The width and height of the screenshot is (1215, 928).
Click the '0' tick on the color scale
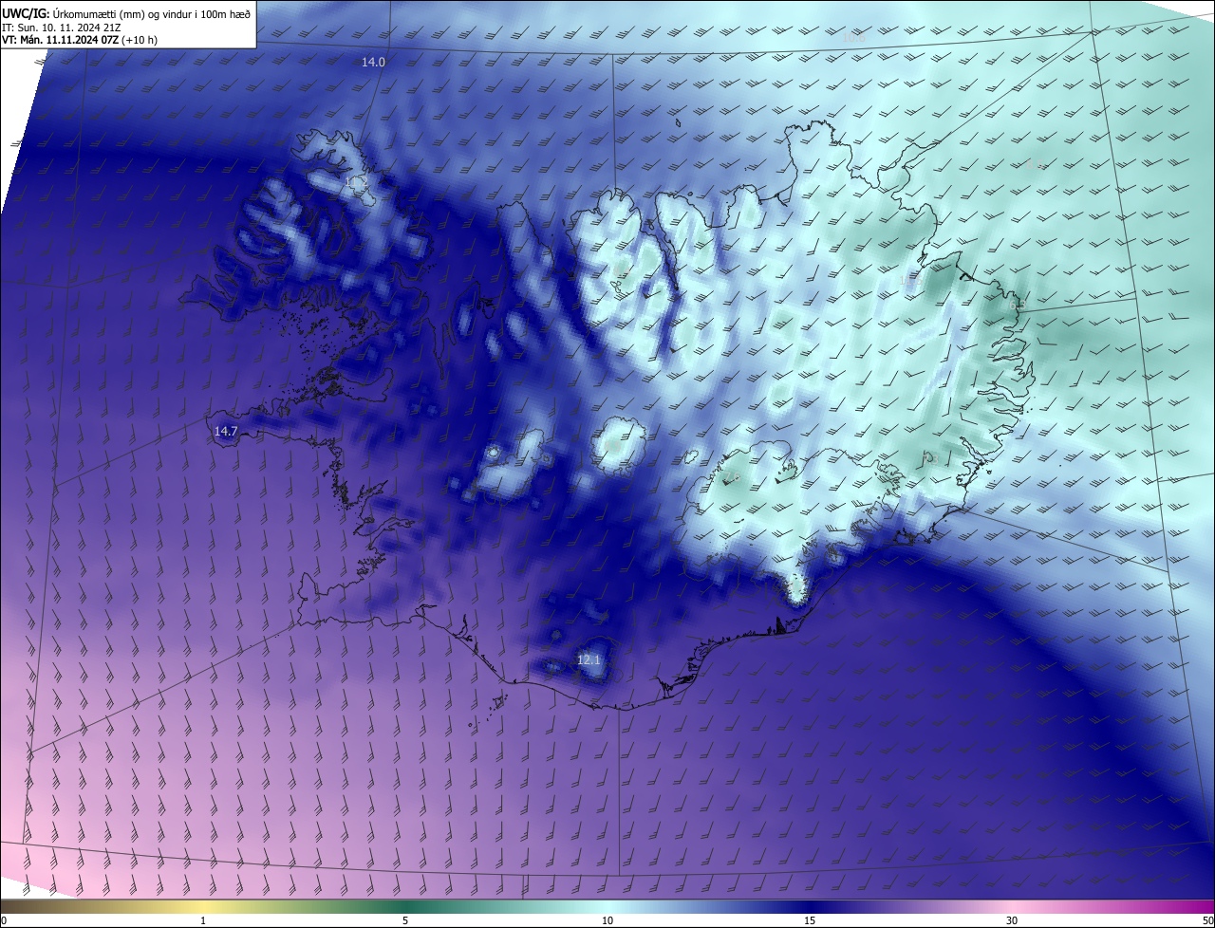4,920
